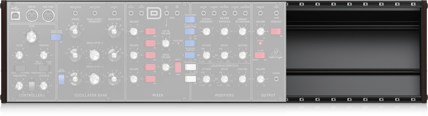
Task: Click the MIDI THRU connector
Action: pyautogui.click(x=48, y=15)
